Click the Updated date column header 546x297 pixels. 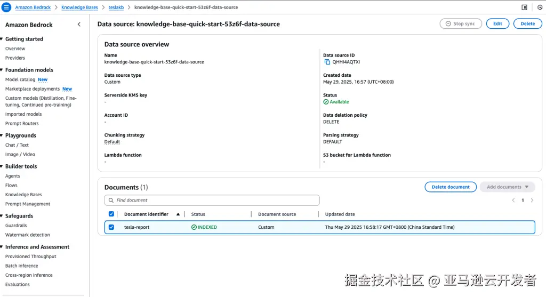(340, 214)
